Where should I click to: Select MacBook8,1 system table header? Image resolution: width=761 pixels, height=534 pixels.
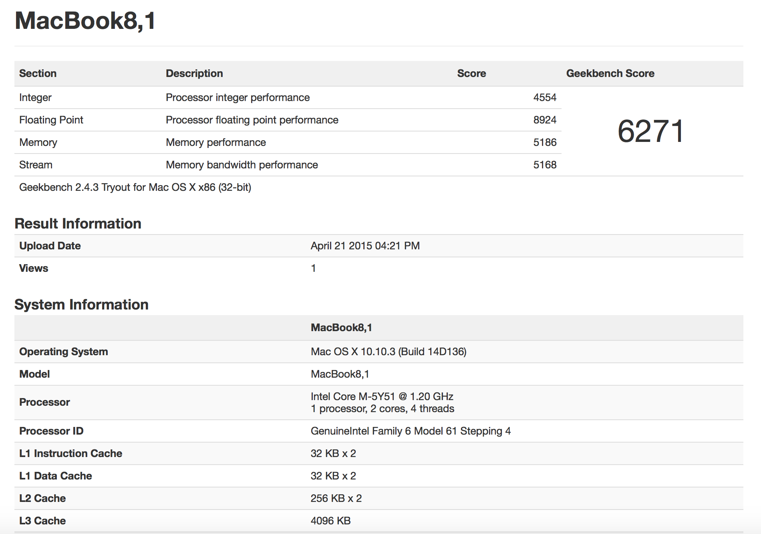341,328
